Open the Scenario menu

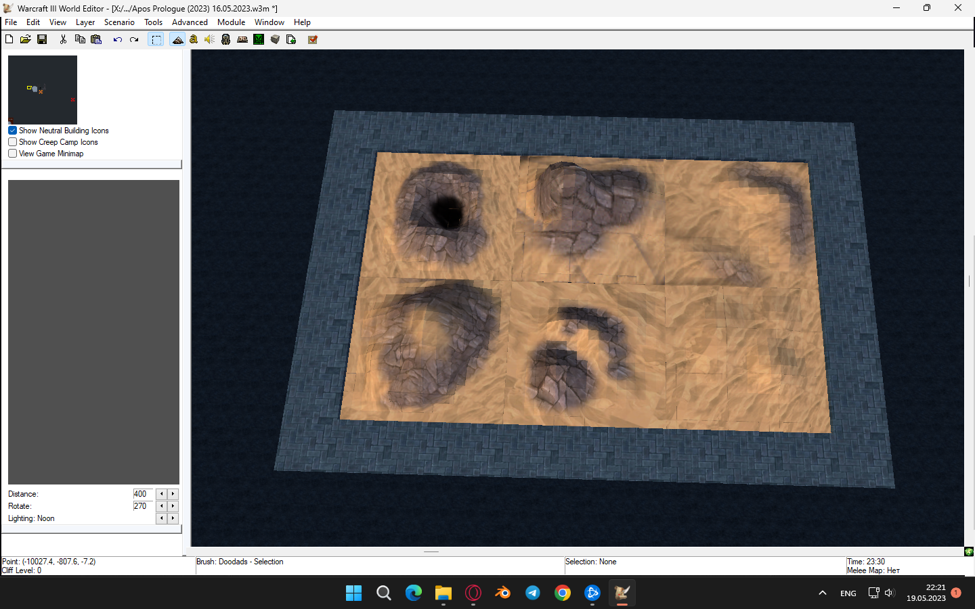click(119, 22)
